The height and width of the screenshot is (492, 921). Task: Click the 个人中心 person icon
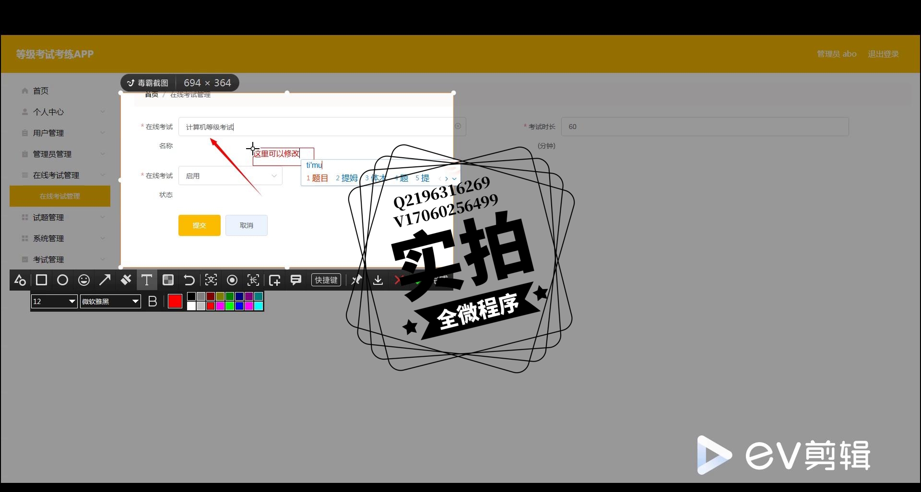pyautogui.click(x=25, y=112)
